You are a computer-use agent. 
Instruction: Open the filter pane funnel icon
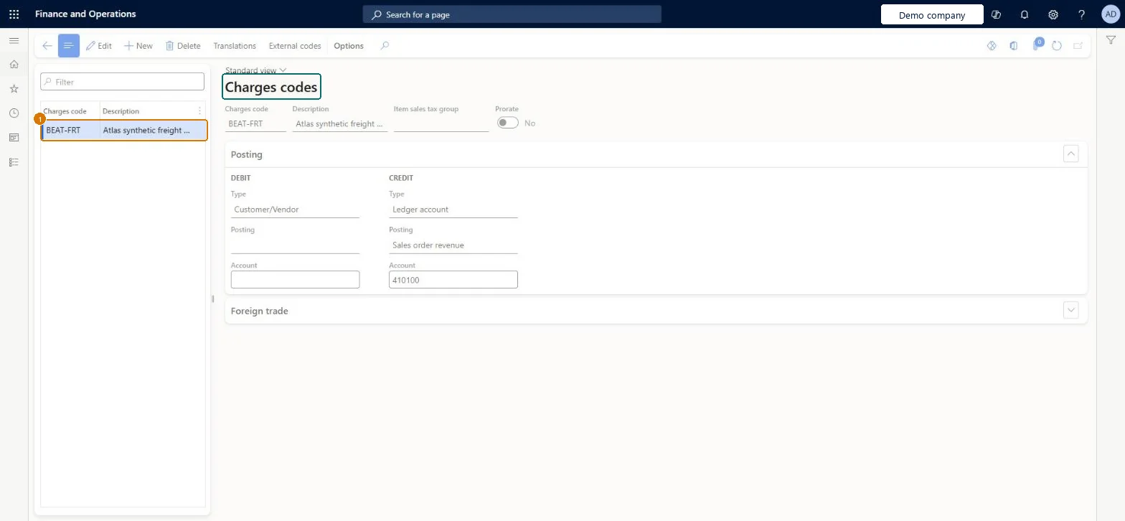(x=1111, y=41)
